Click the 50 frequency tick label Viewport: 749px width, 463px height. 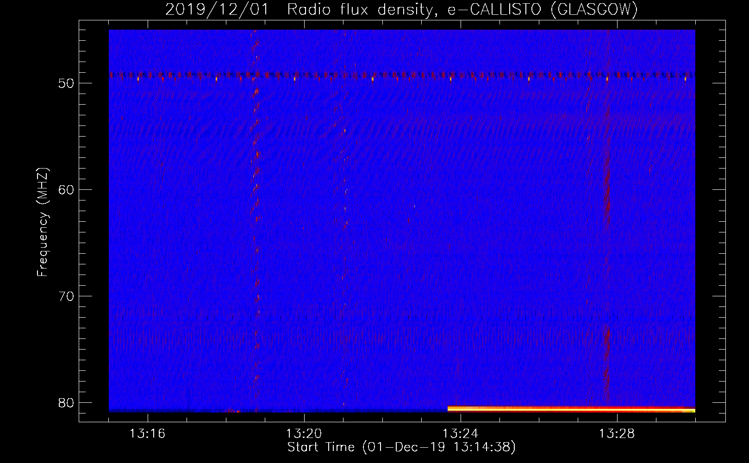pos(66,84)
